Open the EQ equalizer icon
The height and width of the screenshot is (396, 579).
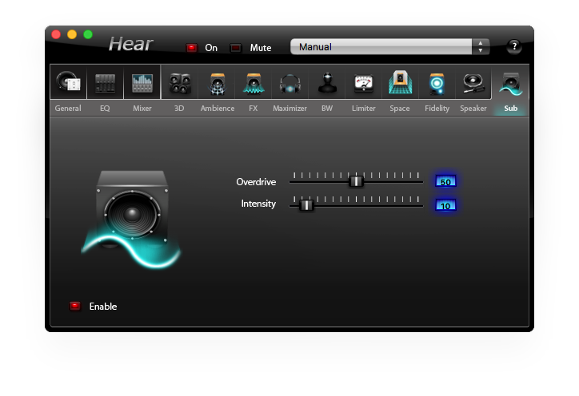pos(105,83)
